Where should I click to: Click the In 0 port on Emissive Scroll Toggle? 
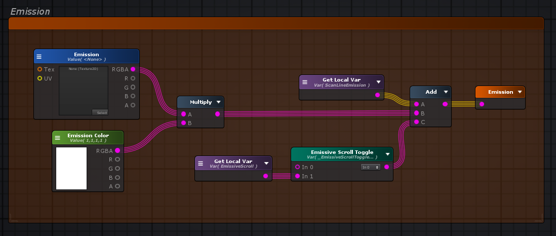pyautogui.click(x=298, y=167)
